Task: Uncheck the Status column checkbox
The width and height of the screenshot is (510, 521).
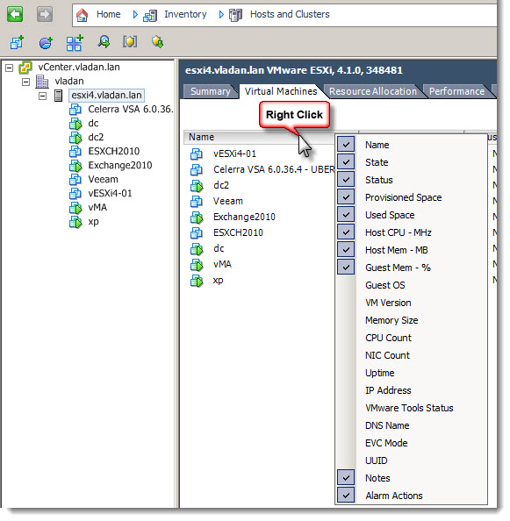Action: (346, 180)
